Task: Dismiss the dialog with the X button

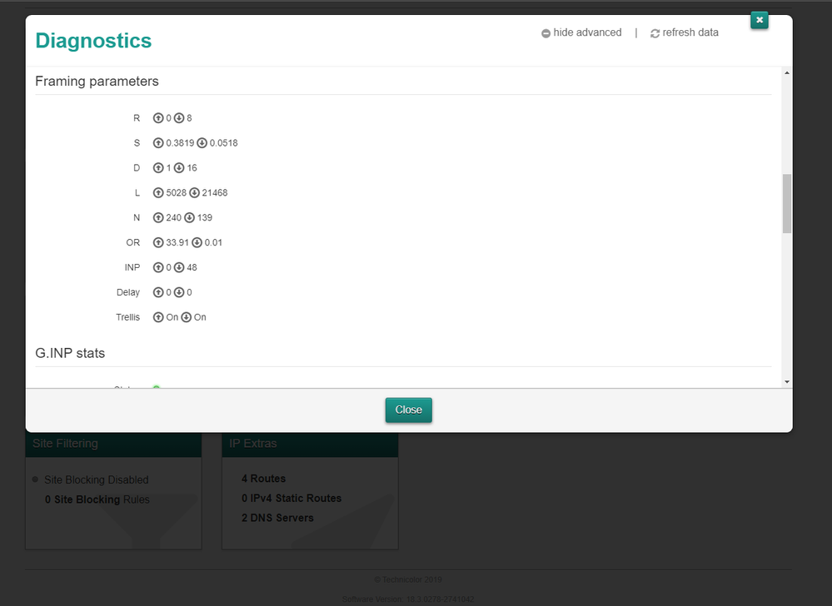Action: point(759,20)
